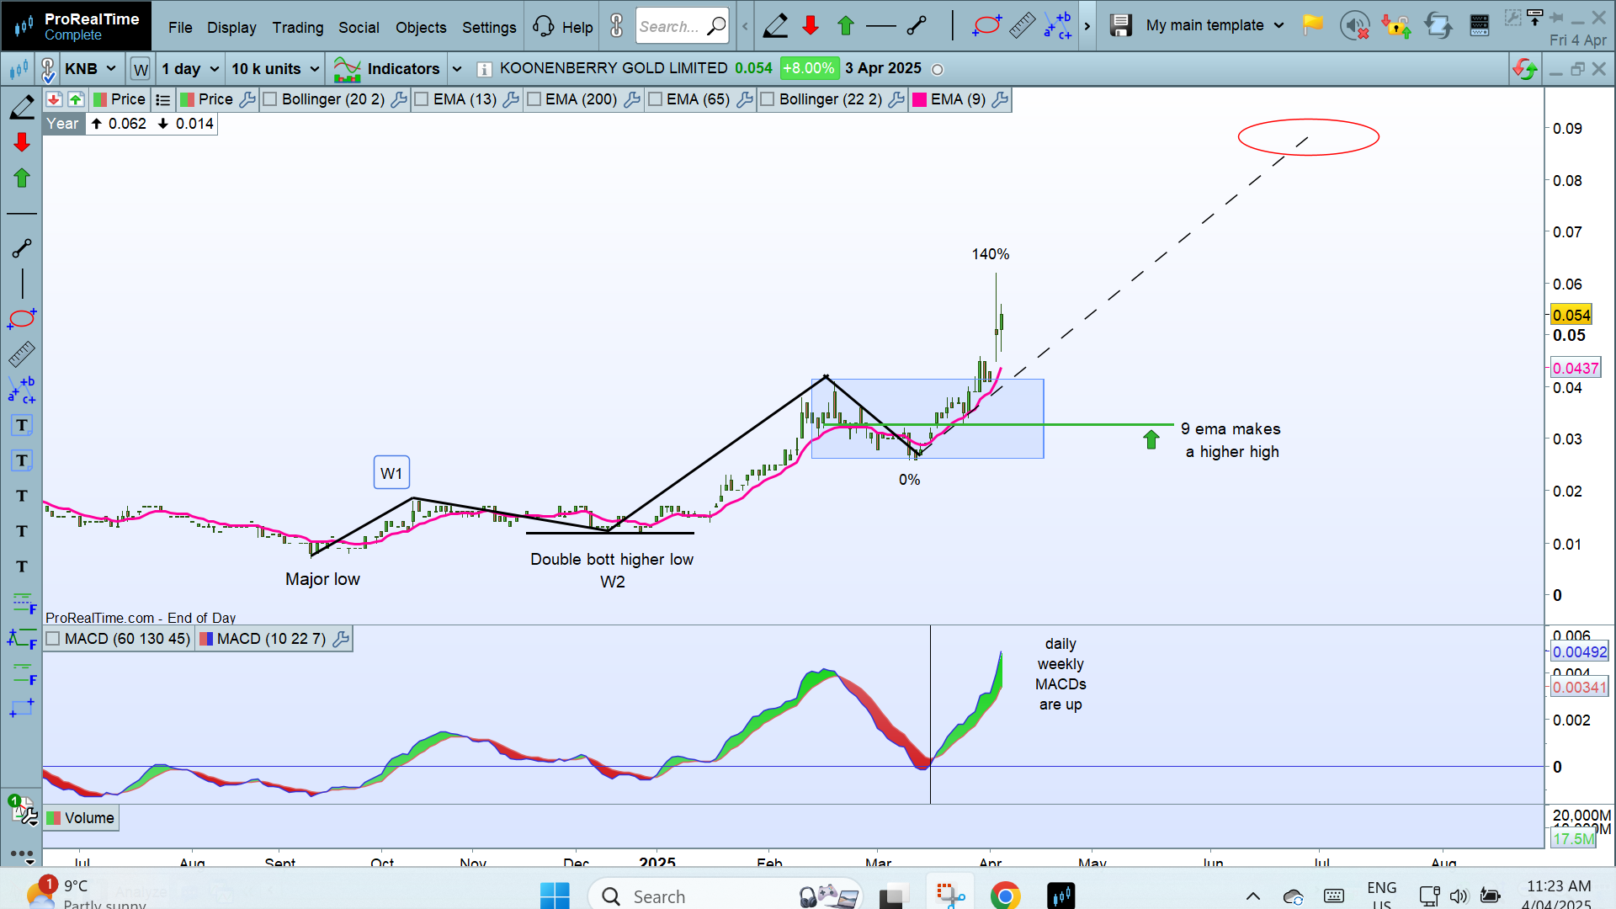1616x909 pixels.
Task: Toggle the small circle next to 3 Apr 2025
Action: point(938,70)
